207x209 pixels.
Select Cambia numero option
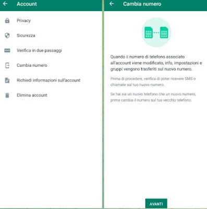click(x=51, y=65)
